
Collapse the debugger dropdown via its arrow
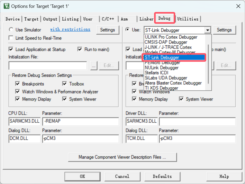[x=208, y=30]
